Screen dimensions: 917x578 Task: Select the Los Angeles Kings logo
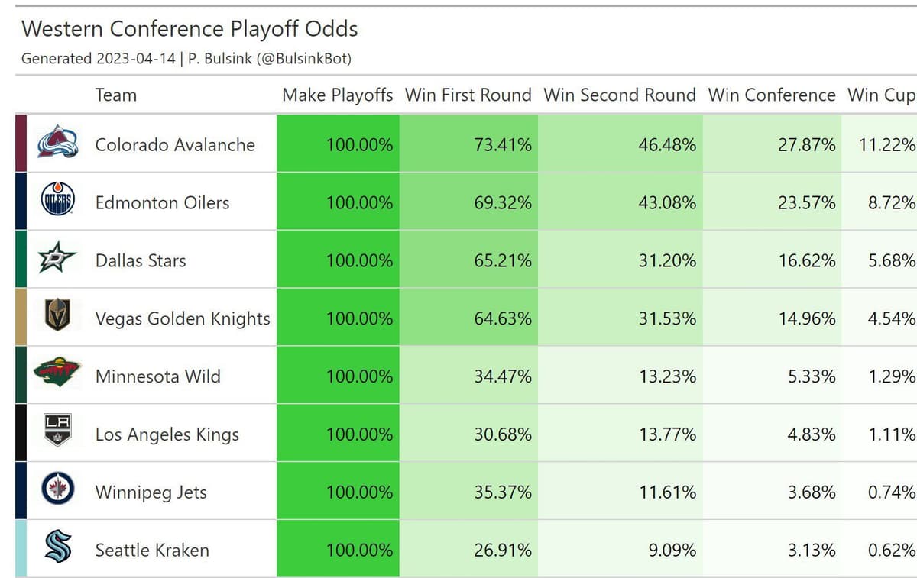pyautogui.click(x=57, y=432)
